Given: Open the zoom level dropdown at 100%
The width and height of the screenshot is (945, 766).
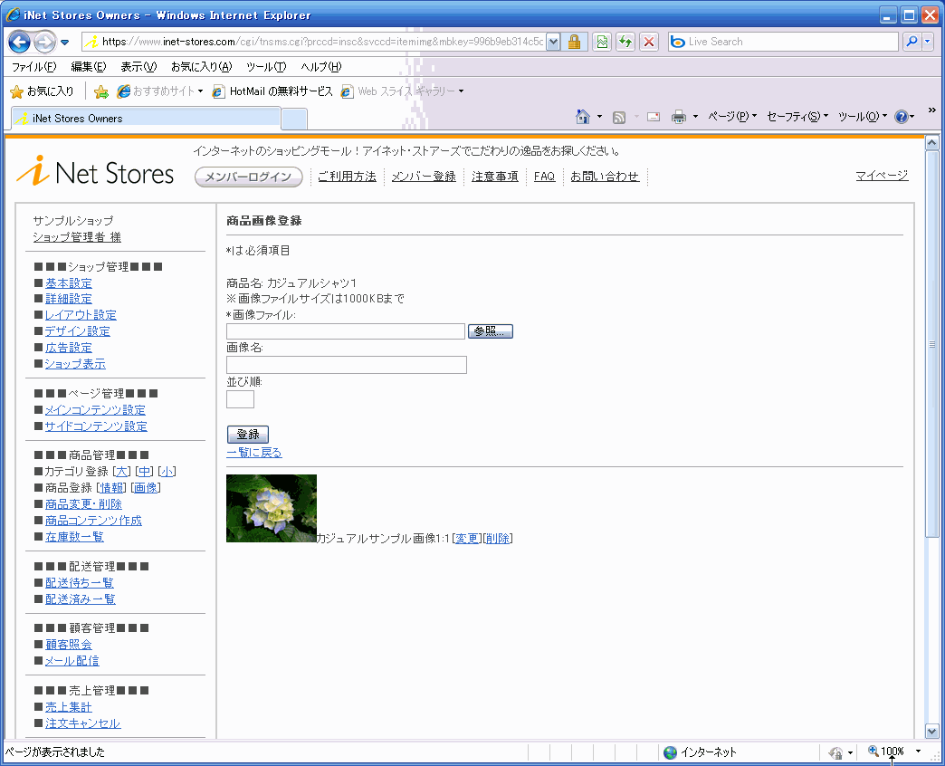Looking at the screenshot, I should pyautogui.click(x=918, y=752).
